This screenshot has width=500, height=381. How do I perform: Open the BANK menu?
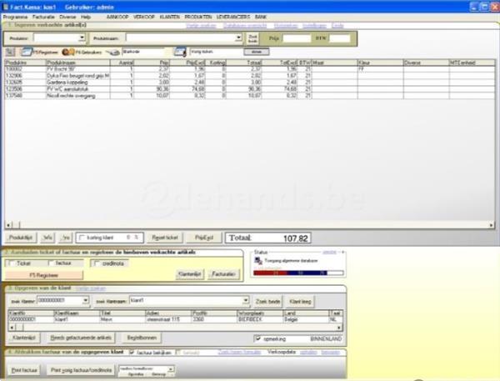[261, 17]
